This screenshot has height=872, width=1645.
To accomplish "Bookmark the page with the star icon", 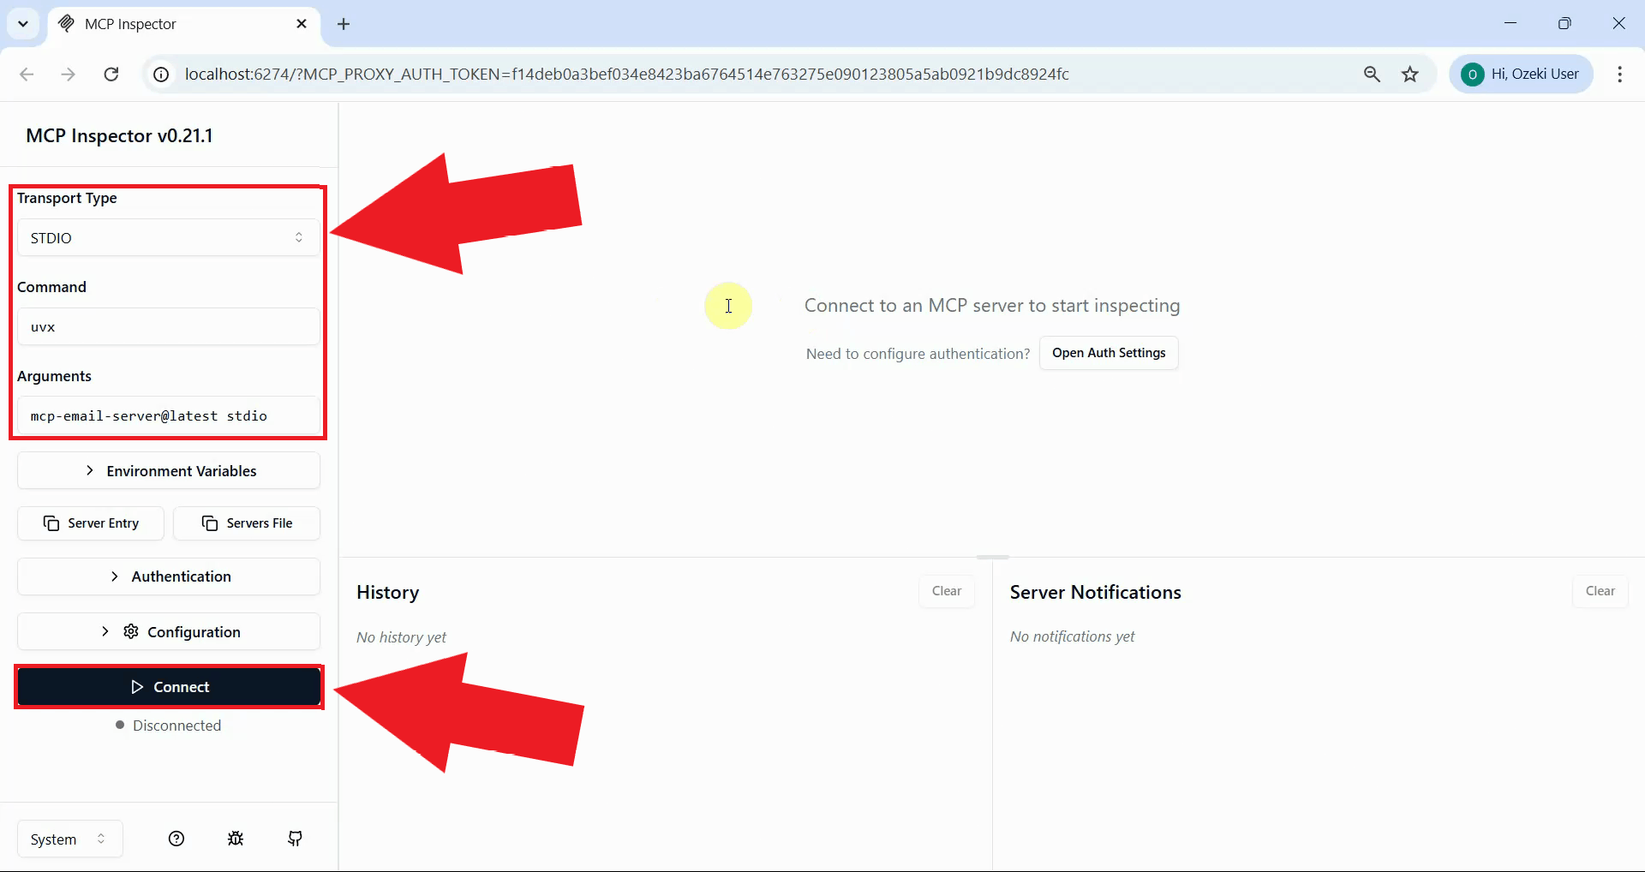I will [x=1410, y=74].
